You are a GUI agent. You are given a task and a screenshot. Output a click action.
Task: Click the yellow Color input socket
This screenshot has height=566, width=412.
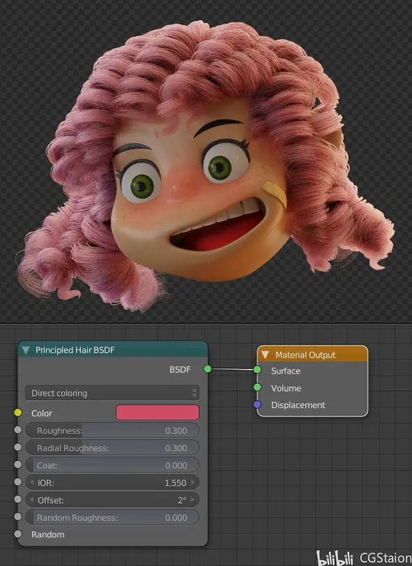(17, 413)
